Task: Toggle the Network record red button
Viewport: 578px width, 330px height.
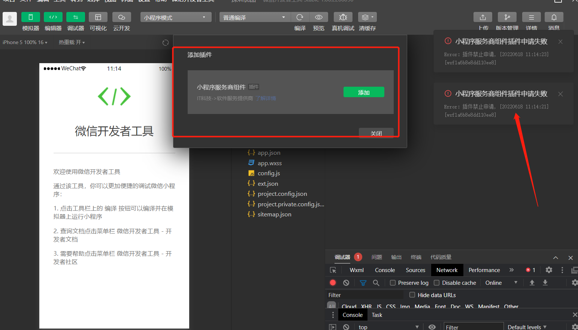Action: pyautogui.click(x=333, y=283)
